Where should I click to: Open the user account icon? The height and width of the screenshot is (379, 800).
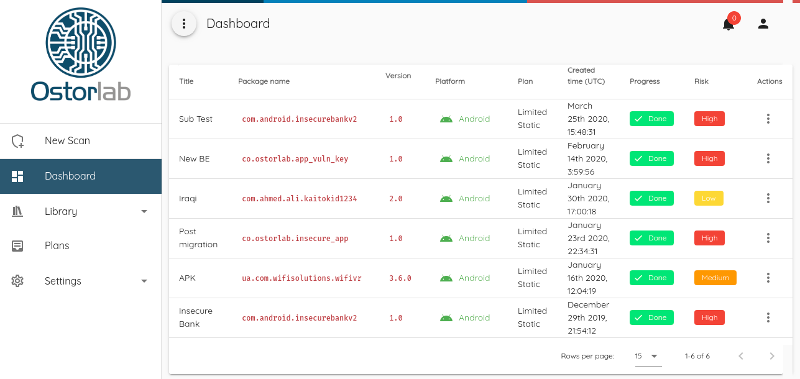coord(763,24)
